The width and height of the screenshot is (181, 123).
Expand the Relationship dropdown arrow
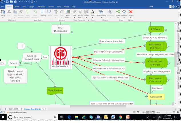101,17
